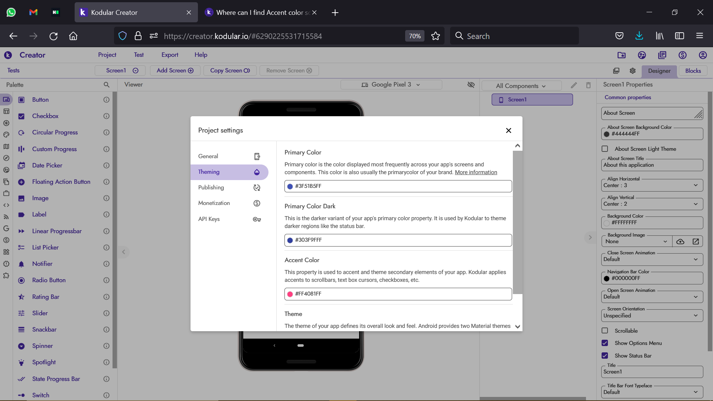Screen dimensions: 713x401
Task: Switch to the Blocks view
Action: (x=693, y=71)
